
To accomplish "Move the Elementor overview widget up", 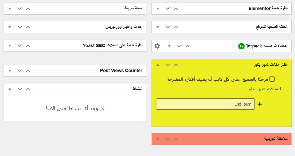I will tap(176, 8).
